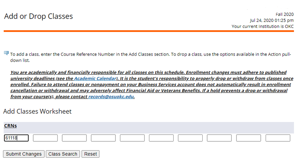
Task: Click the Submit Changes button
Action: click(23, 154)
